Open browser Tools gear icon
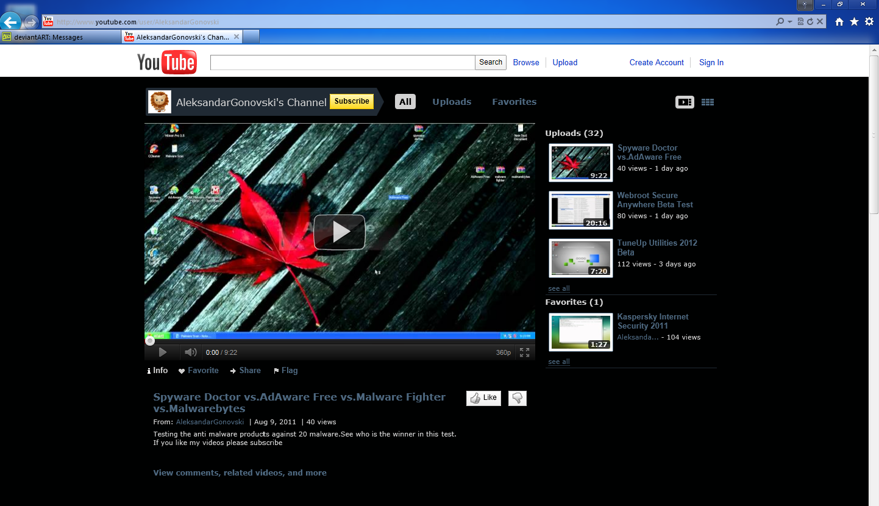This screenshot has height=506, width=879. coord(869,22)
